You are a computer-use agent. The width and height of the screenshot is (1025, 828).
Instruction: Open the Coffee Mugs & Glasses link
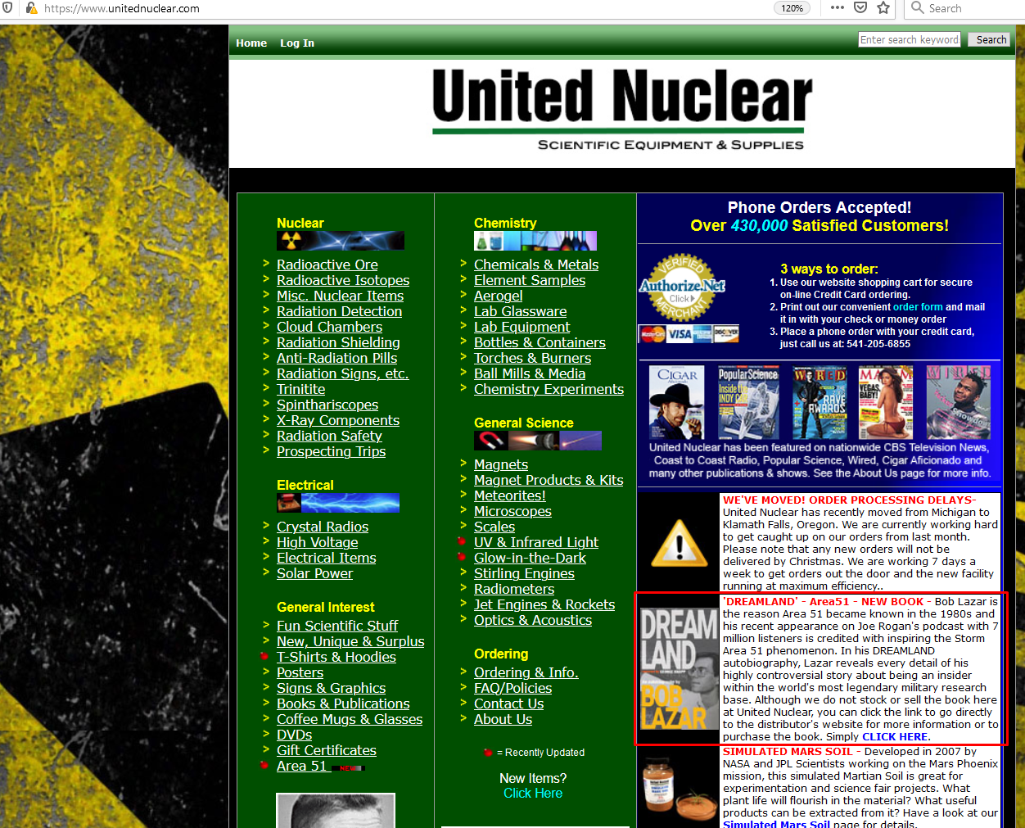350,719
